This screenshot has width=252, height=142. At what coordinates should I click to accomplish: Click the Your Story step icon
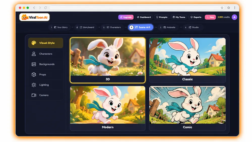click(x=55, y=27)
